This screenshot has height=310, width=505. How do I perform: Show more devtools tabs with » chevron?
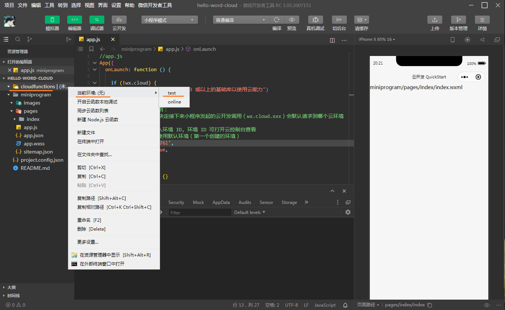(306, 202)
